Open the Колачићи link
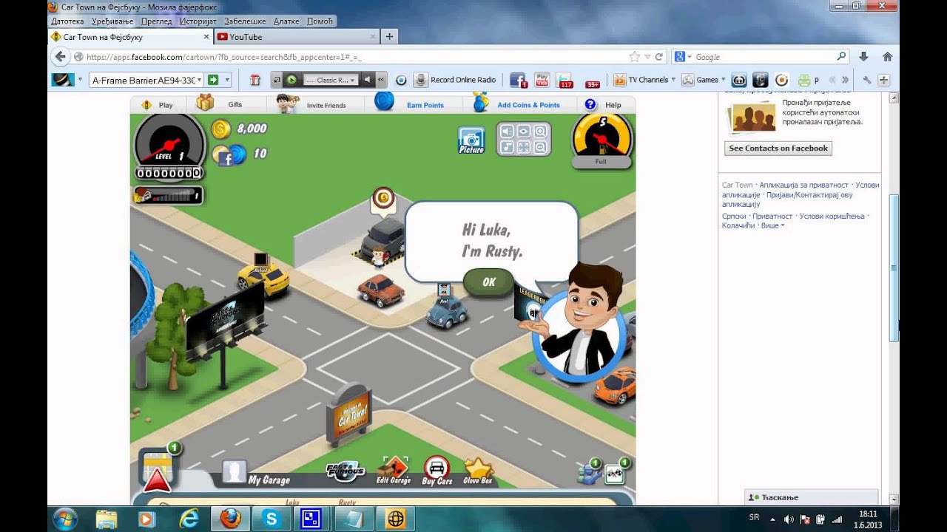The image size is (947, 532). click(738, 225)
